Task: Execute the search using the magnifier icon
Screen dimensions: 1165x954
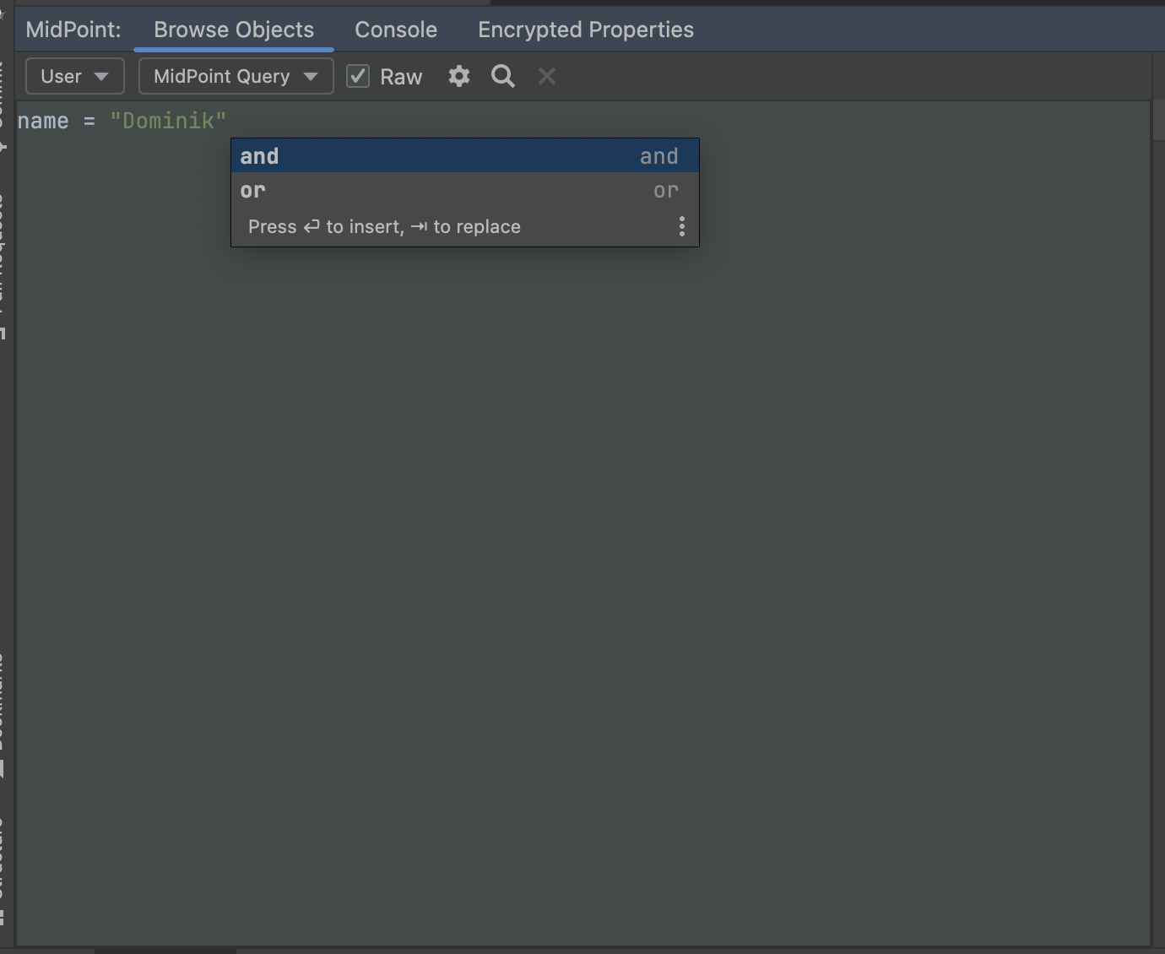Action: click(x=502, y=76)
